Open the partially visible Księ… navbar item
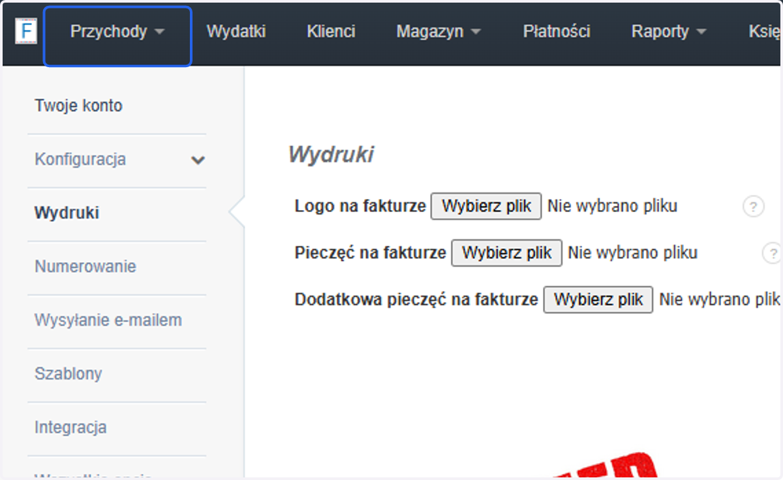 (764, 31)
